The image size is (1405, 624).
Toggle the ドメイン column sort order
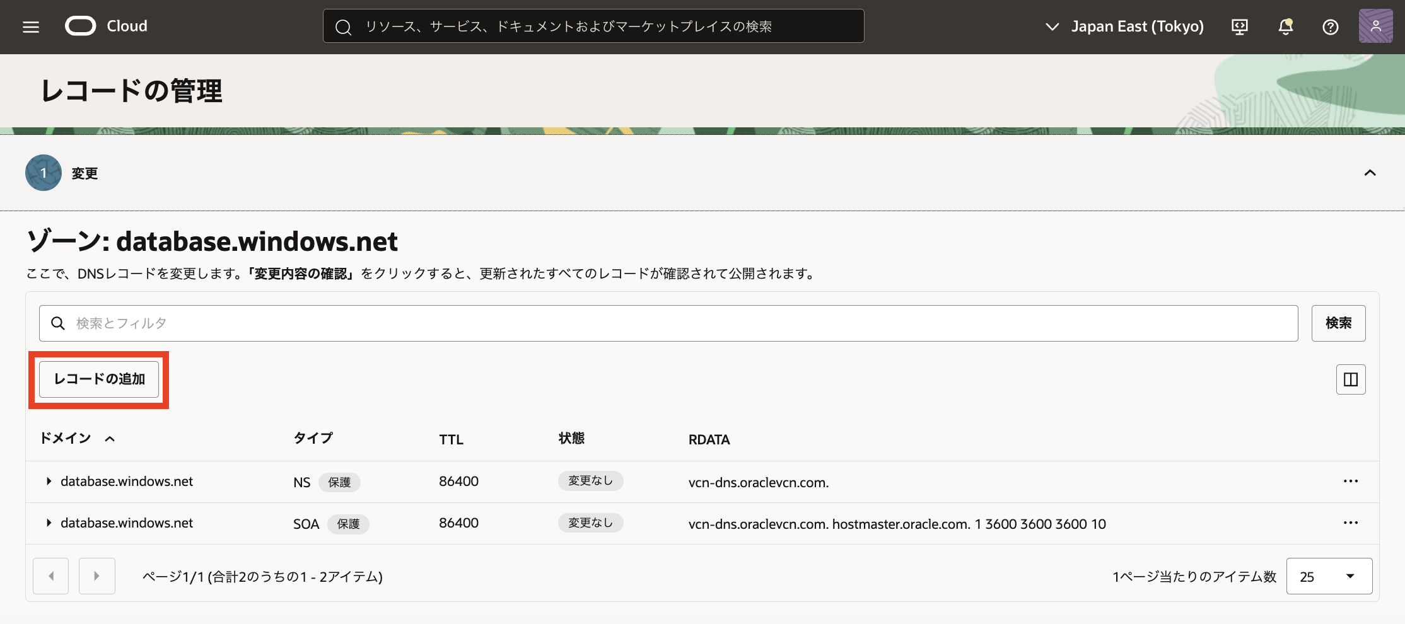[x=111, y=438]
